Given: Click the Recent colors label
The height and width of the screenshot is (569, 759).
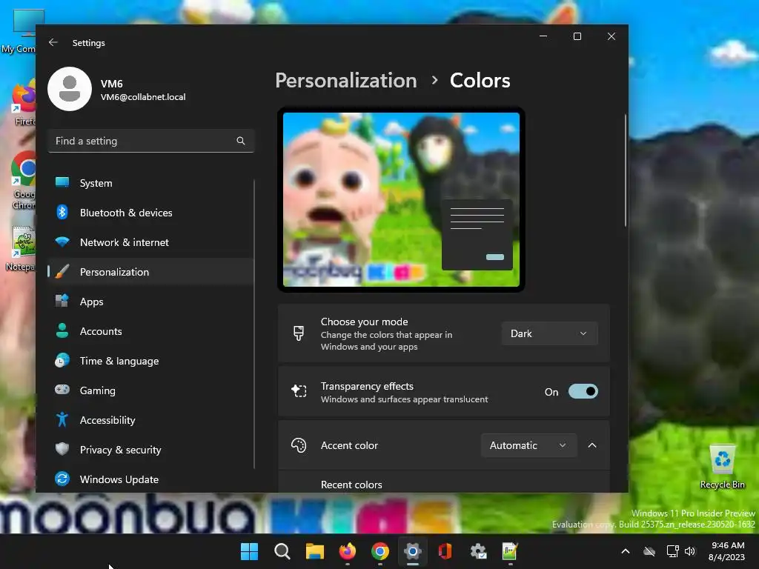Looking at the screenshot, I should [x=351, y=485].
